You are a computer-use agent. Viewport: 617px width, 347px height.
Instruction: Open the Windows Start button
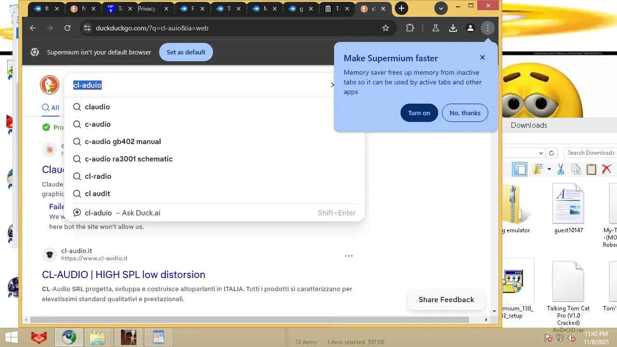coord(12,337)
